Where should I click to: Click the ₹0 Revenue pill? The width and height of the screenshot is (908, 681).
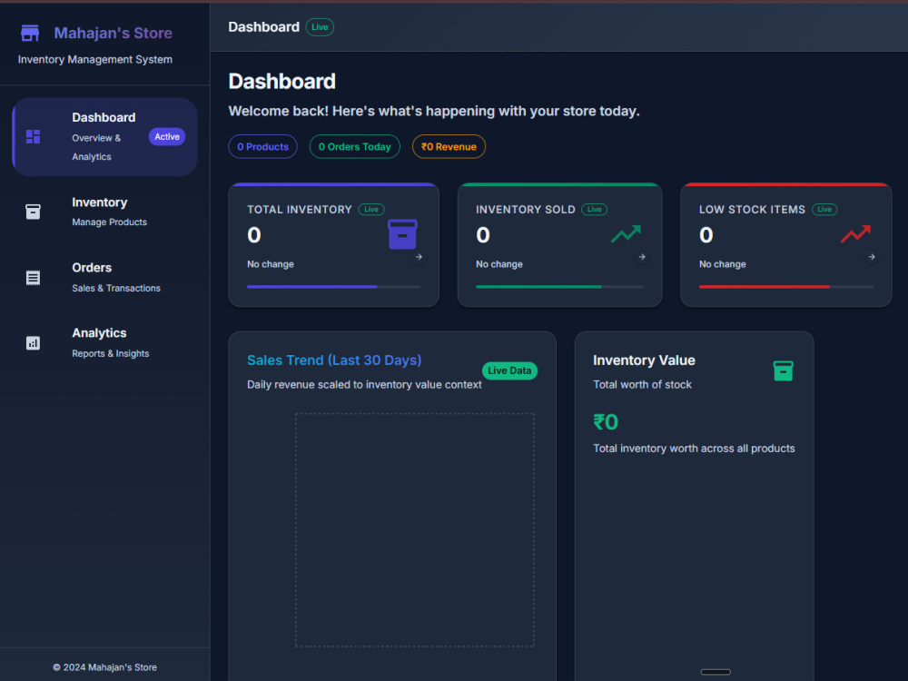coord(449,146)
